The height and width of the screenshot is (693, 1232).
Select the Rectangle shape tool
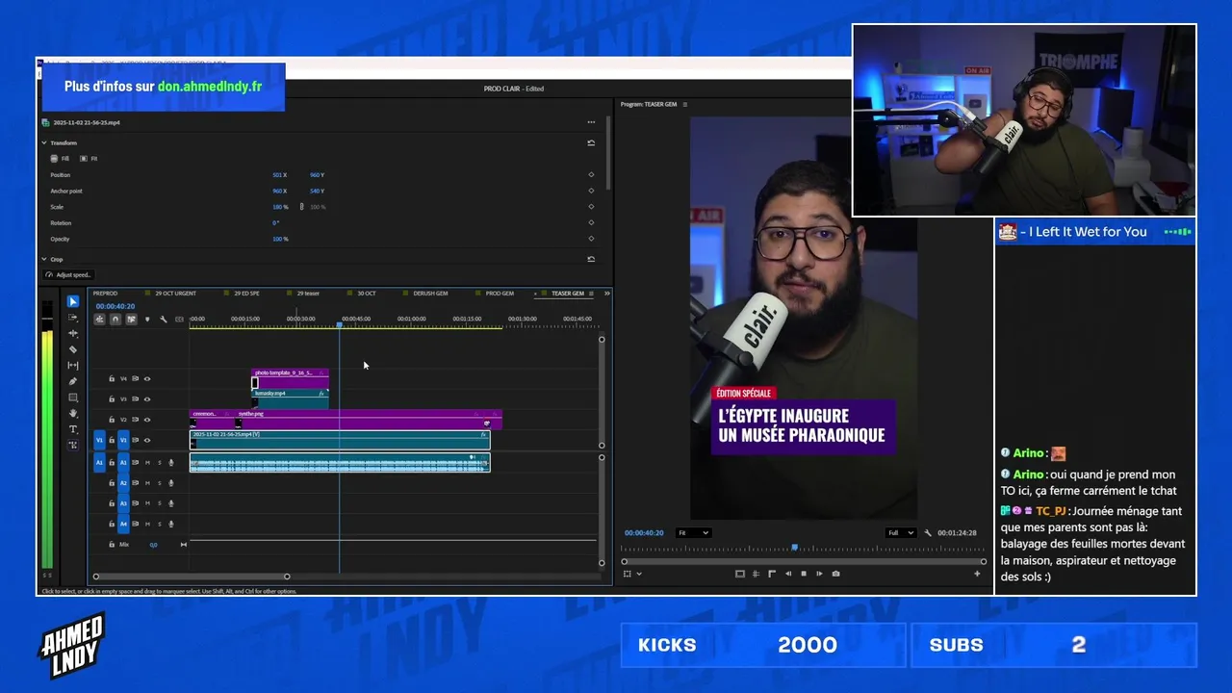pyautogui.click(x=73, y=398)
